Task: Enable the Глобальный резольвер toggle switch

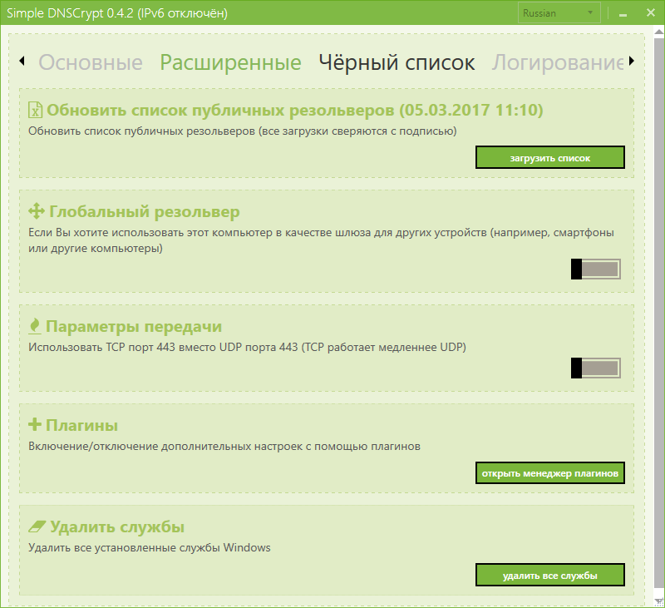Action: pos(595,268)
